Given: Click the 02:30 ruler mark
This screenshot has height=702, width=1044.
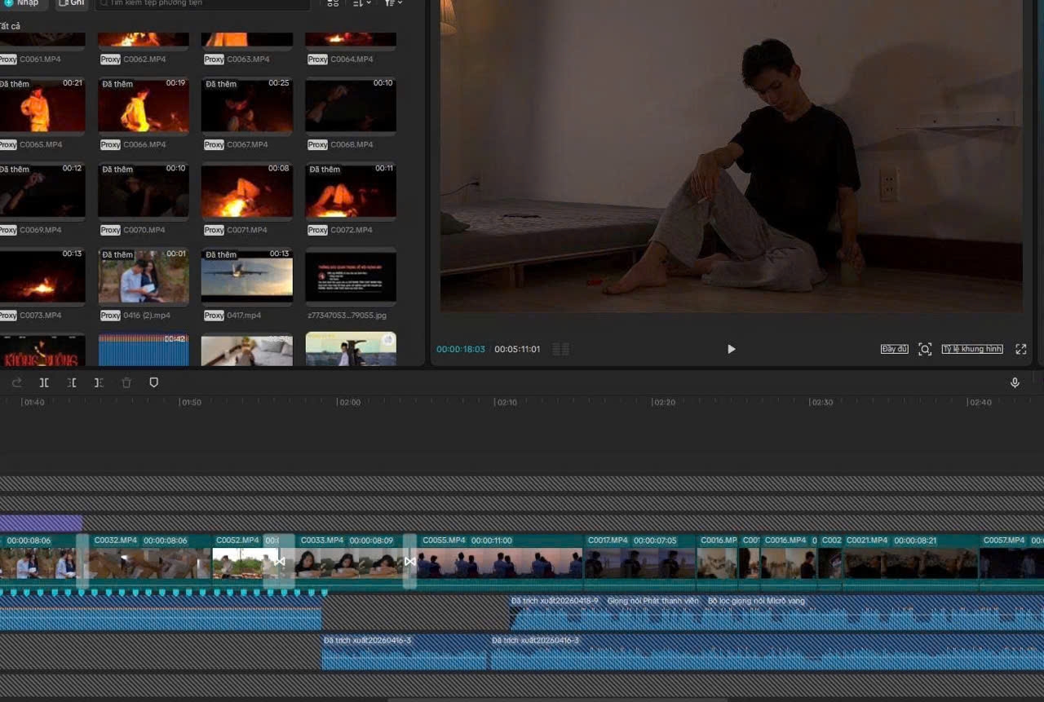Looking at the screenshot, I should (821, 402).
